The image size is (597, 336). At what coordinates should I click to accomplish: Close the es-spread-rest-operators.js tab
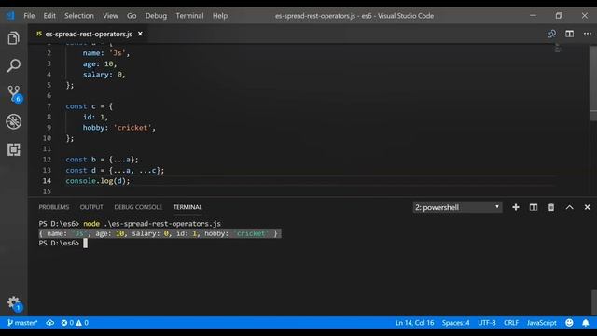(x=140, y=34)
